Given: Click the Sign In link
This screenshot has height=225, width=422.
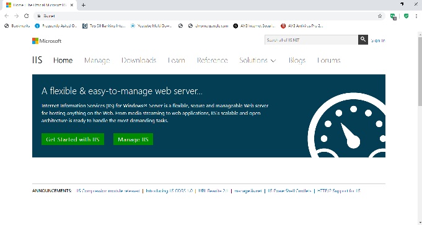Looking at the screenshot, I should 378,40.
